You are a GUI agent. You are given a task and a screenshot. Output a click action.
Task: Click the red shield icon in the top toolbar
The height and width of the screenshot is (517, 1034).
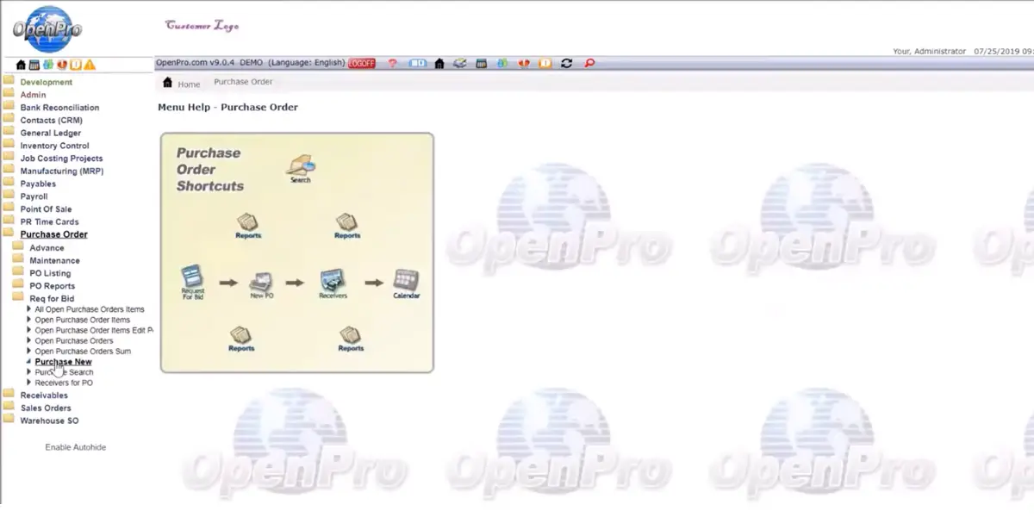524,63
